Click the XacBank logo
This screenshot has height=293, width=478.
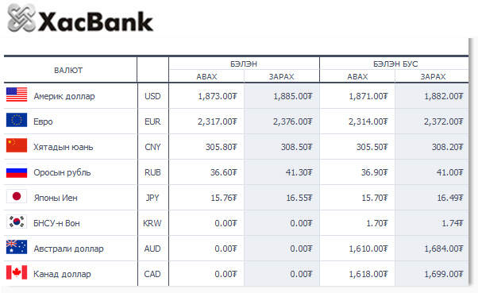click(80, 19)
